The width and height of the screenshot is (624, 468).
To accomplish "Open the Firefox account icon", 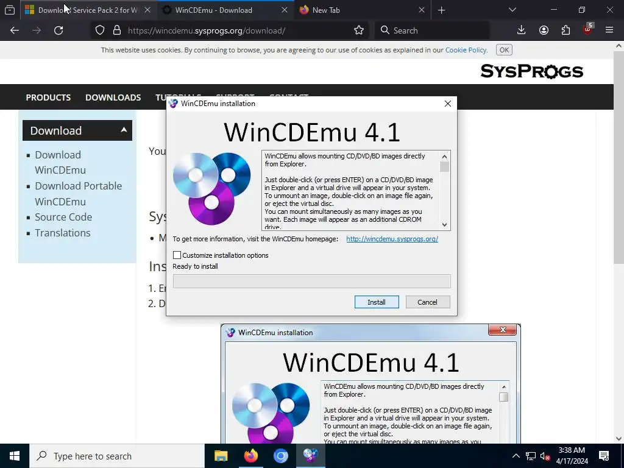I will tap(544, 30).
